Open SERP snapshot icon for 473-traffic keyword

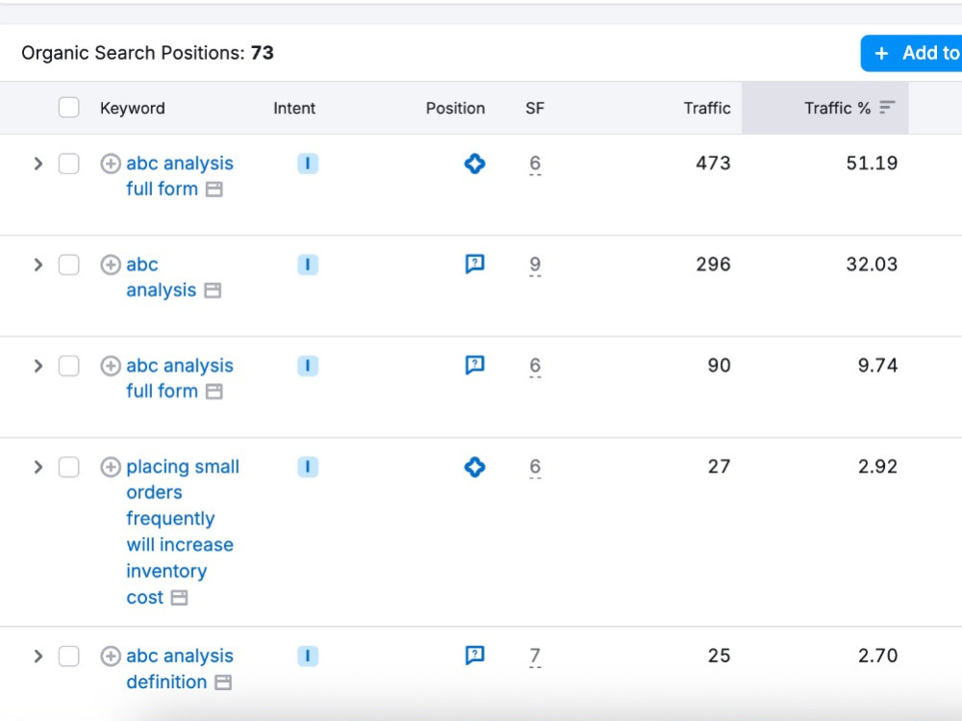point(215,190)
